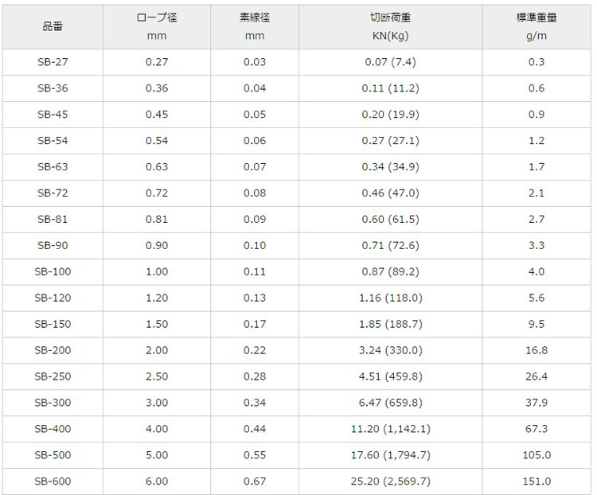Click the SB-600 row label
597x495 pixels.
(53, 481)
